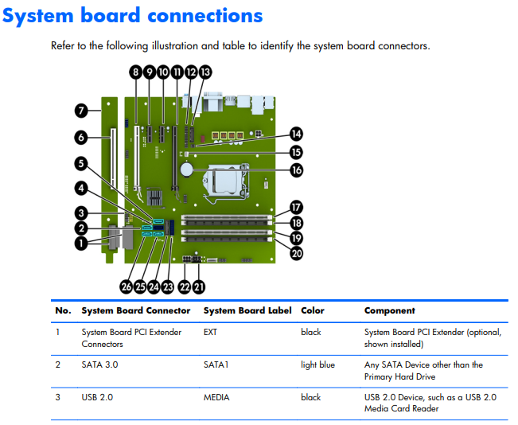This screenshot has width=518, height=425.
Task: Click the "No." column header
Action: point(63,310)
